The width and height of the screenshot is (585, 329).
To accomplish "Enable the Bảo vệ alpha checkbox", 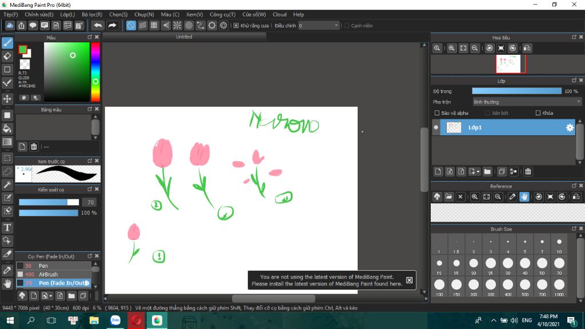I will point(437,113).
